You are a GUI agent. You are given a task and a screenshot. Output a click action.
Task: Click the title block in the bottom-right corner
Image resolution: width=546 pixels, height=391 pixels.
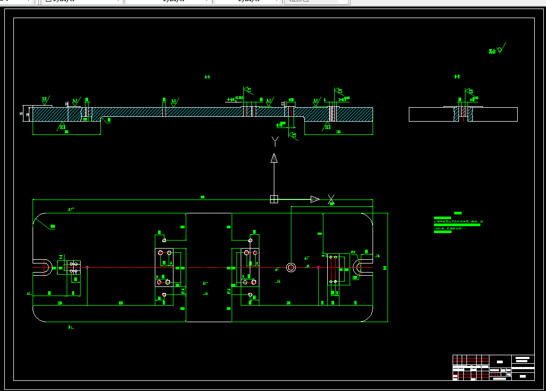click(493, 368)
